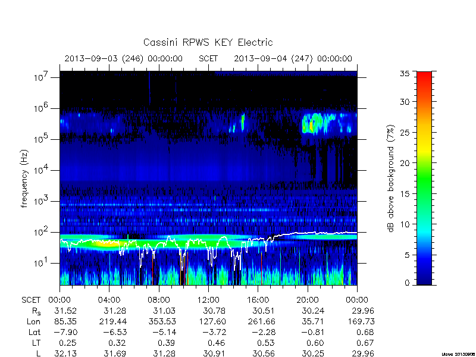The height and width of the screenshot is (357, 476).
Task: Click the 35 tick on the color scale
Action: (405, 73)
